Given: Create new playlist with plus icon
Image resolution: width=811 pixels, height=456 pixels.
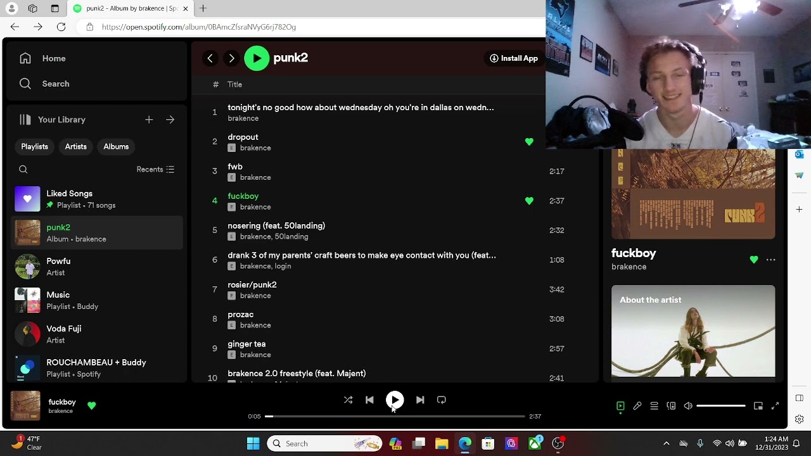Looking at the screenshot, I should click(149, 120).
